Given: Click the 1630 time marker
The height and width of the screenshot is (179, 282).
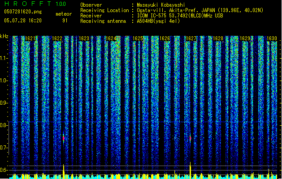Looking at the screenshot, I should (272, 38).
